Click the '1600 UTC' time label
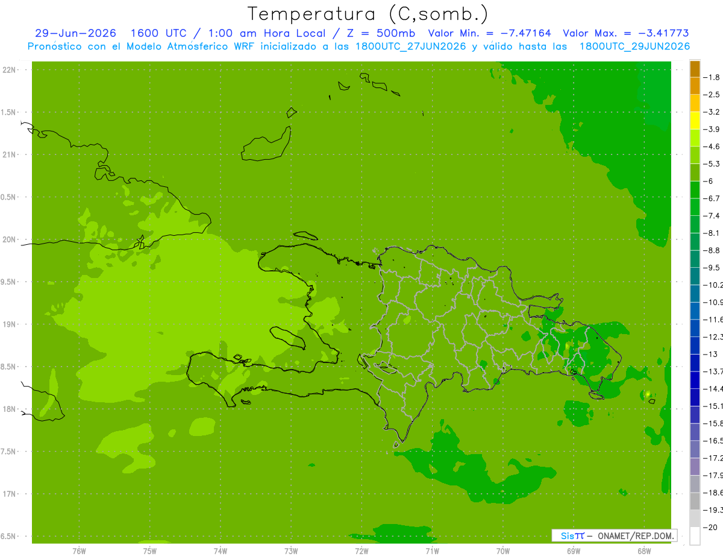 pos(158,33)
